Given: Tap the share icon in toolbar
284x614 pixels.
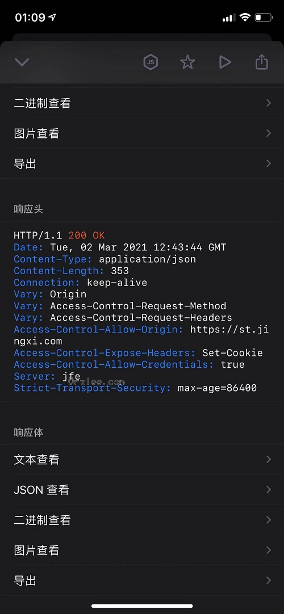Looking at the screenshot, I should 262,61.
